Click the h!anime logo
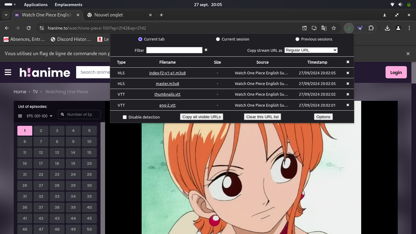The height and width of the screenshot is (234, 416). 45,72
